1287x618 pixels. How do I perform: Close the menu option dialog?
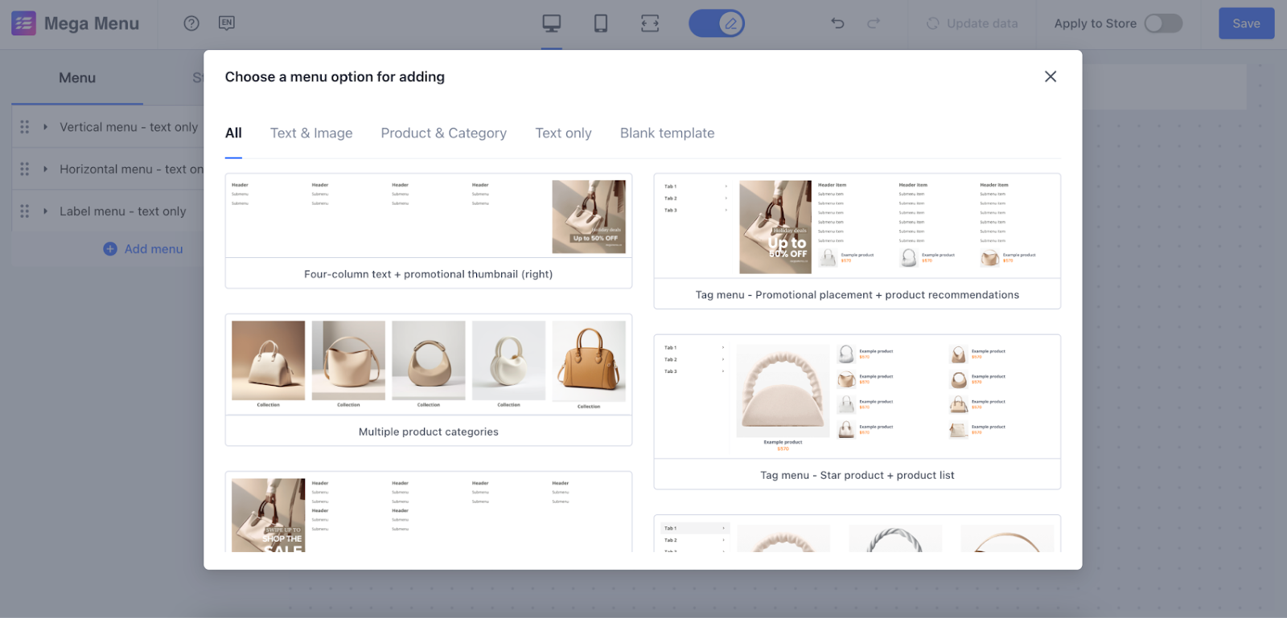click(1051, 76)
